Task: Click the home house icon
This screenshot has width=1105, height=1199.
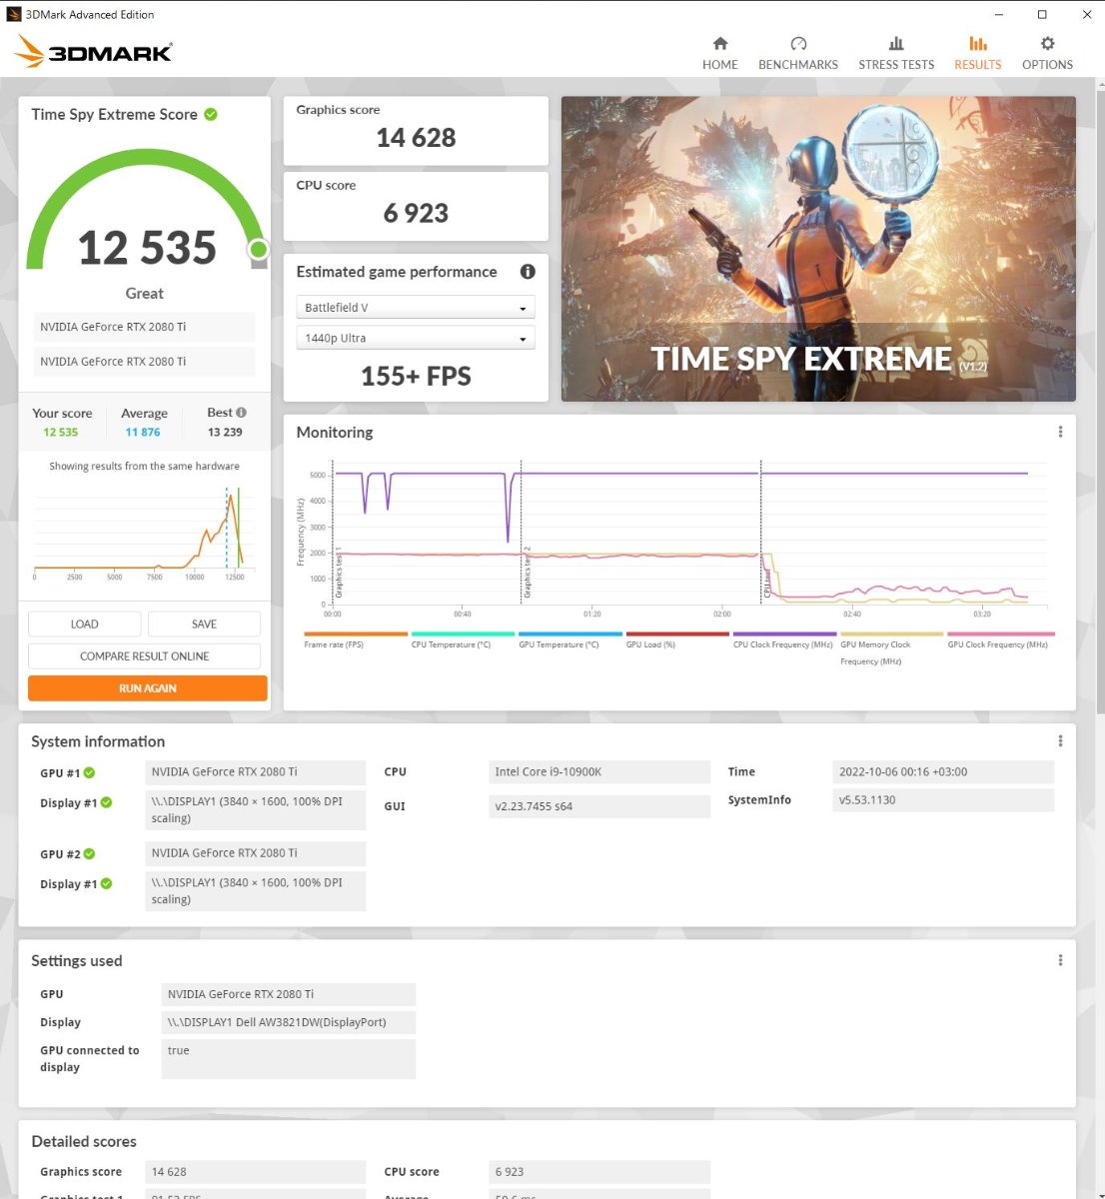Action: coord(720,44)
